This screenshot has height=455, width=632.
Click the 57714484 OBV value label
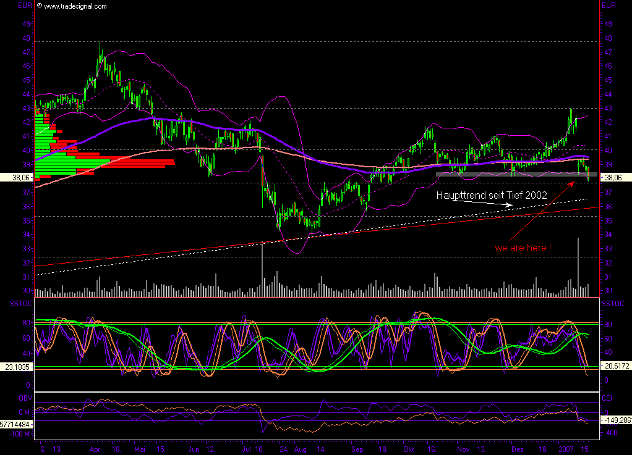[17, 425]
